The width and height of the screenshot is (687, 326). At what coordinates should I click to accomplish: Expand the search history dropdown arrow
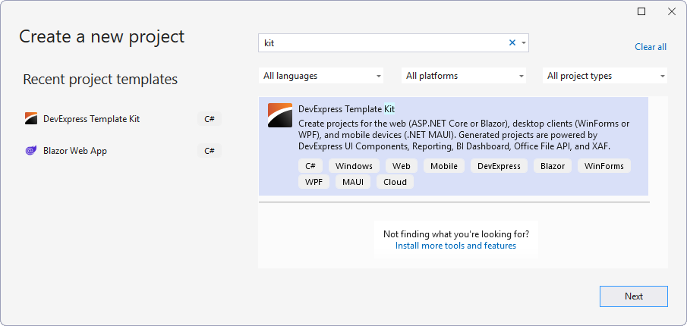coord(524,43)
